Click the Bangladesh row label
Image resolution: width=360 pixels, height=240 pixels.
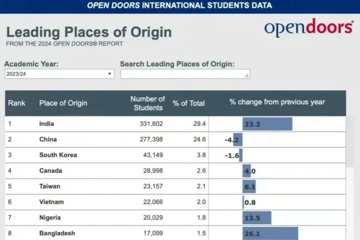pos(57,234)
